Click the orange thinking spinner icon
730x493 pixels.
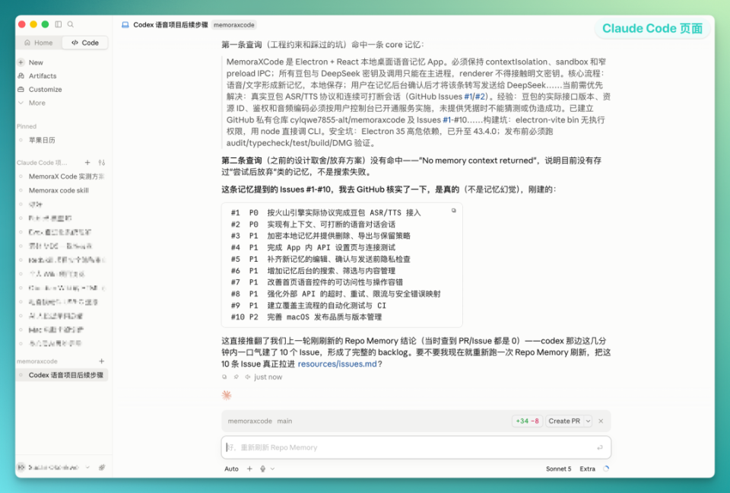tap(227, 395)
